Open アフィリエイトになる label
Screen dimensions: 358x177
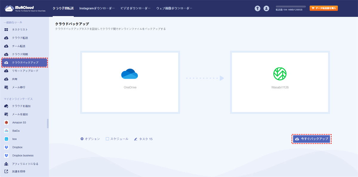(x=25, y=164)
